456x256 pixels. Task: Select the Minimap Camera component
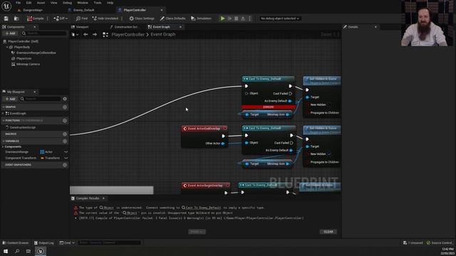click(28, 64)
